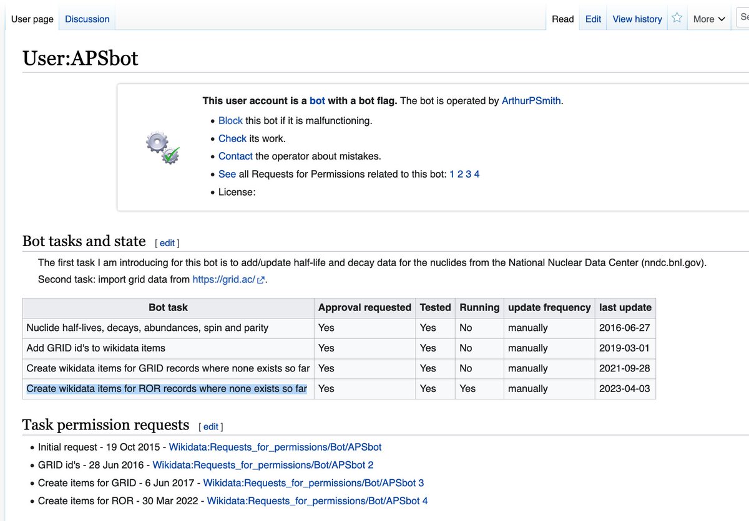Click the 2019-03-01 date cell

pos(625,348)
